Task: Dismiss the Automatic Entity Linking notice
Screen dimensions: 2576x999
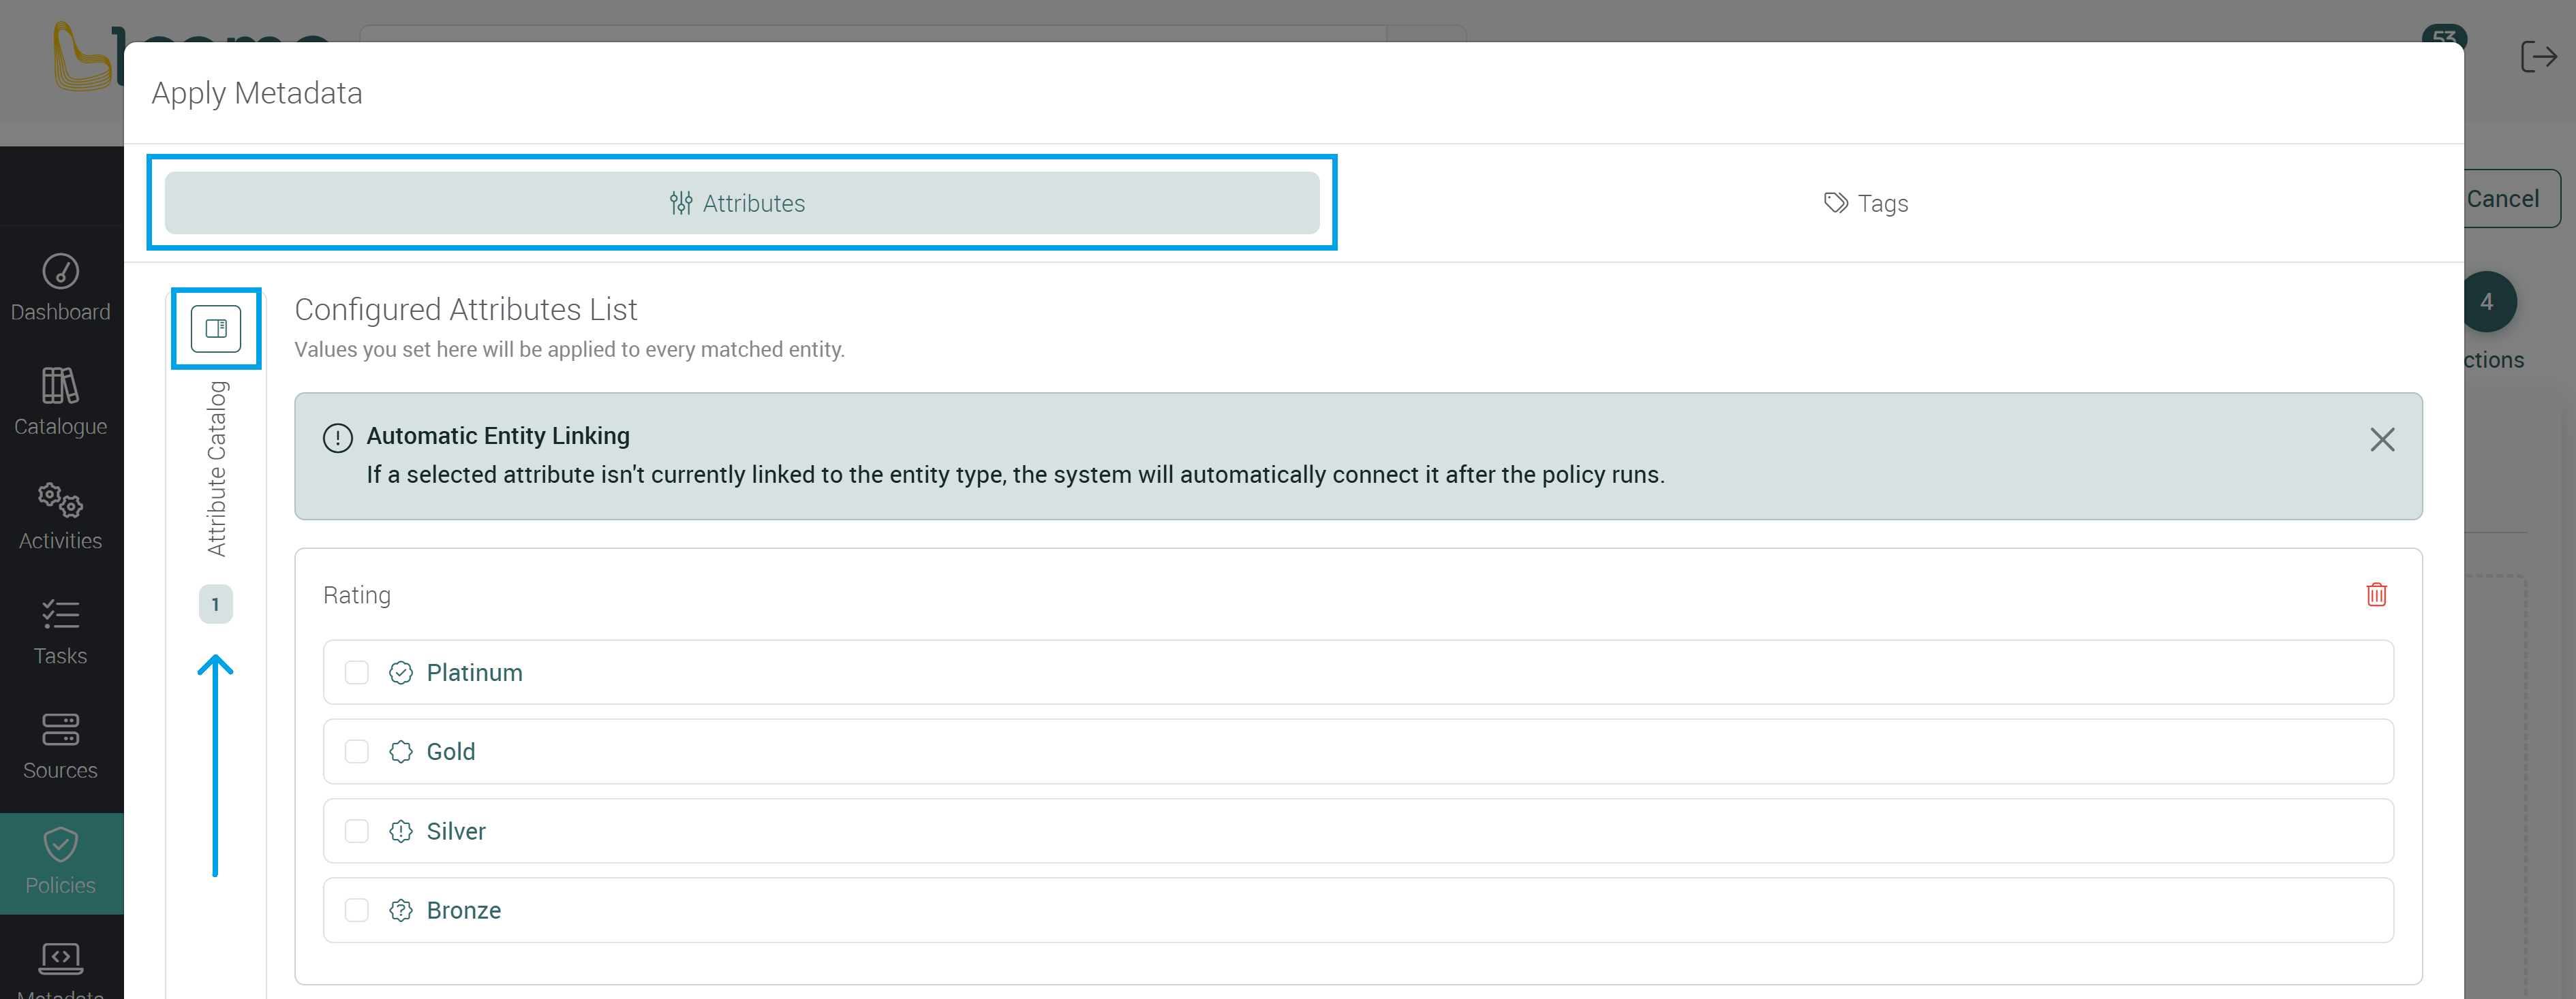Action: click(2382, 439)
